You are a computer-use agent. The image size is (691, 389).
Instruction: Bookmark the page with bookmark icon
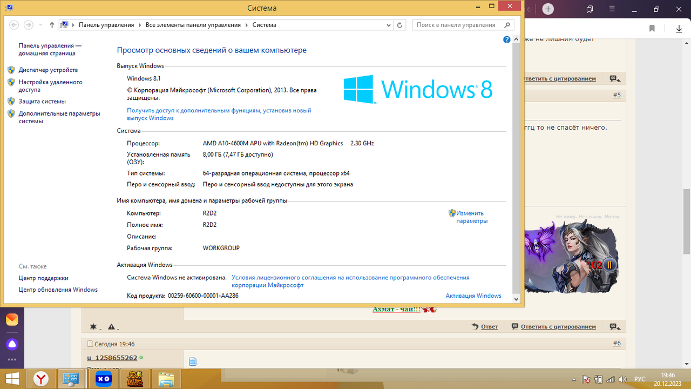pos(652,29)
